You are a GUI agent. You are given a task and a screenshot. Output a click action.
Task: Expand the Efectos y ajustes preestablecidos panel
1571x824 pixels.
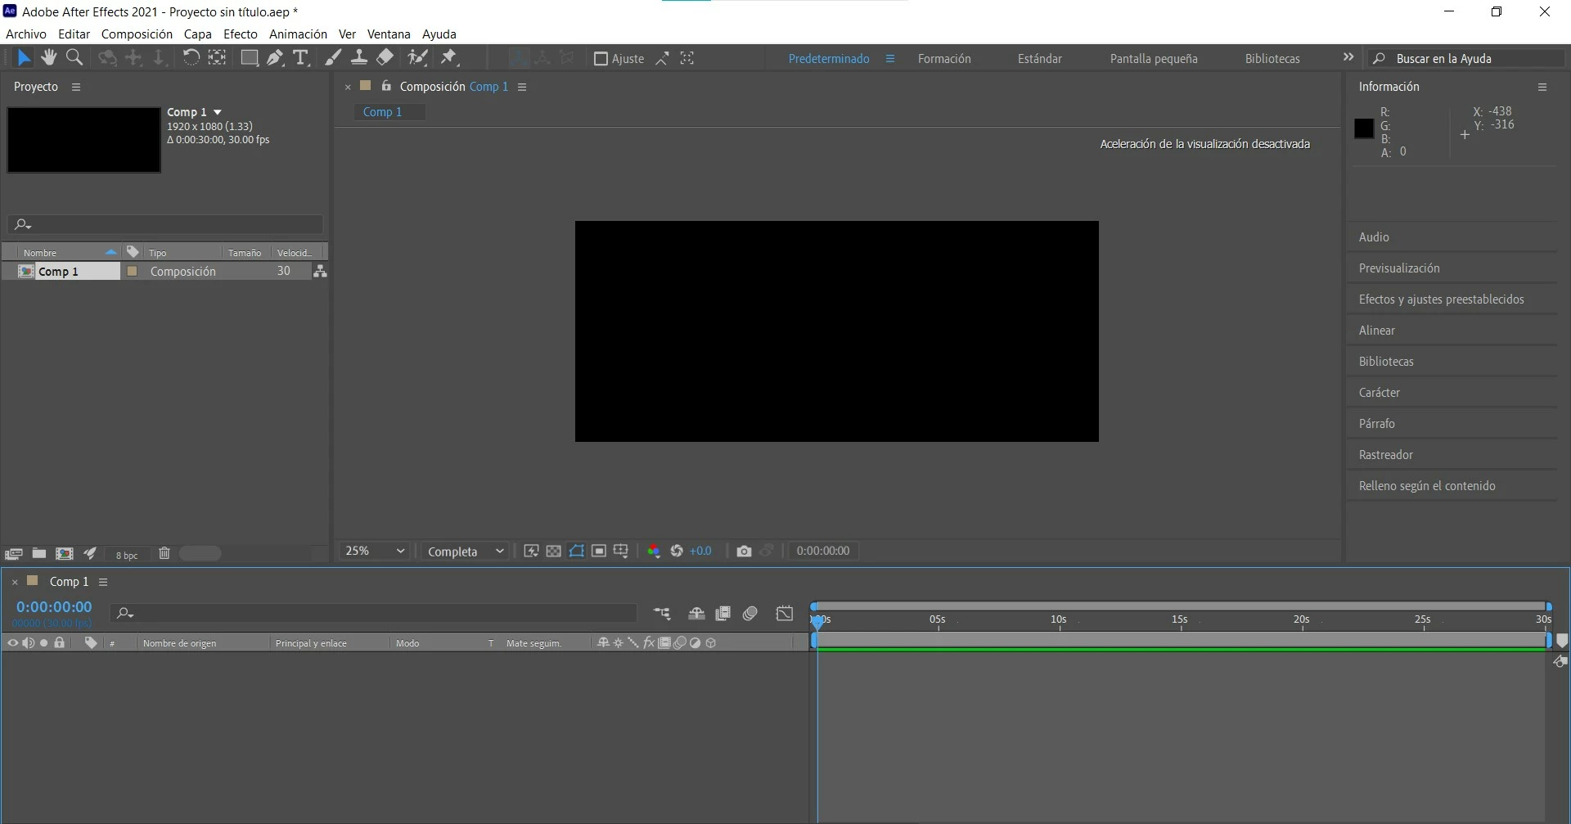[1441, 299]
